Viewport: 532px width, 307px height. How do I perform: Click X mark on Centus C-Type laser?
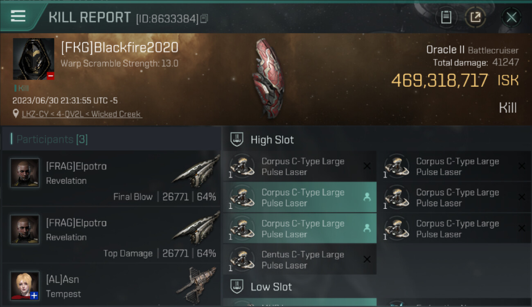click(x=367, y=260)
